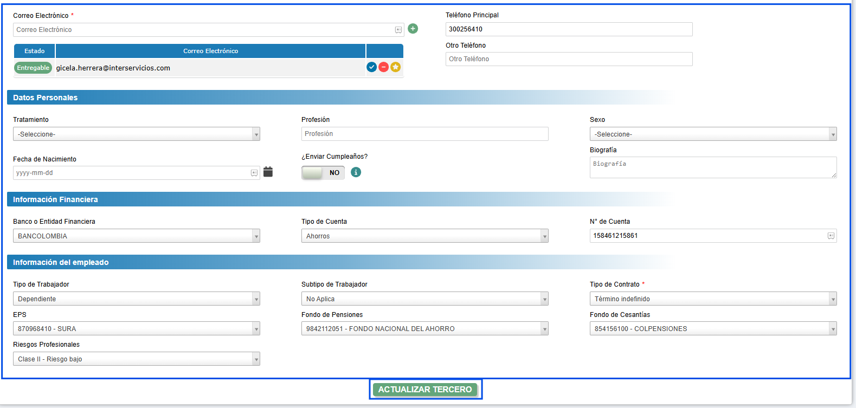Select the Tipo de Cuenta dropdown

(x=424, y=236)
